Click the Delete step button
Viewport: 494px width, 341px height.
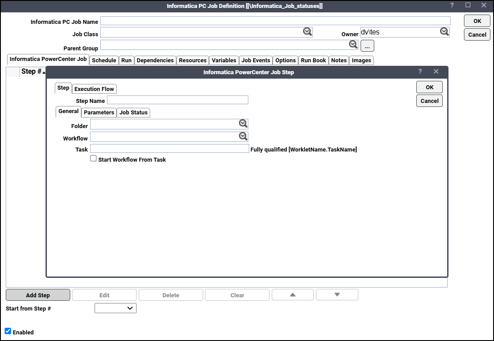click(x=171, y=295)
